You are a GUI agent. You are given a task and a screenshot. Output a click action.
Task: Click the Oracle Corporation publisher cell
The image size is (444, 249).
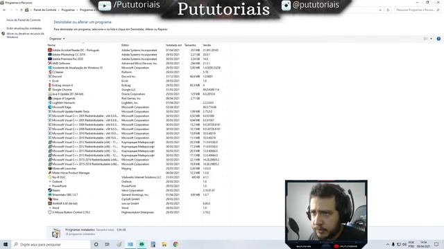(133, 94)
